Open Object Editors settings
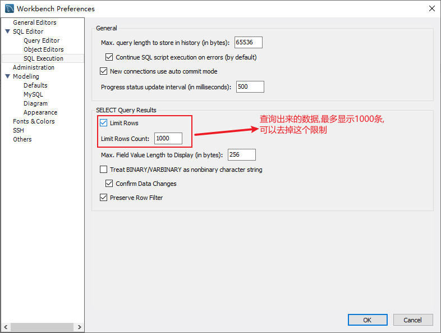Screen dimensions: 441x333 click(x=44, y=49)
